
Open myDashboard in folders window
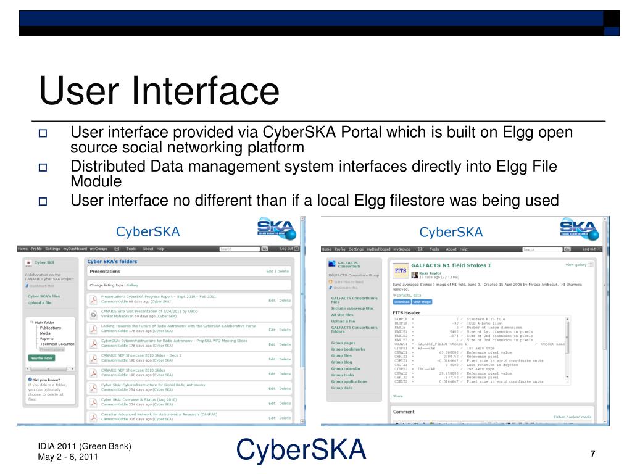75,249
